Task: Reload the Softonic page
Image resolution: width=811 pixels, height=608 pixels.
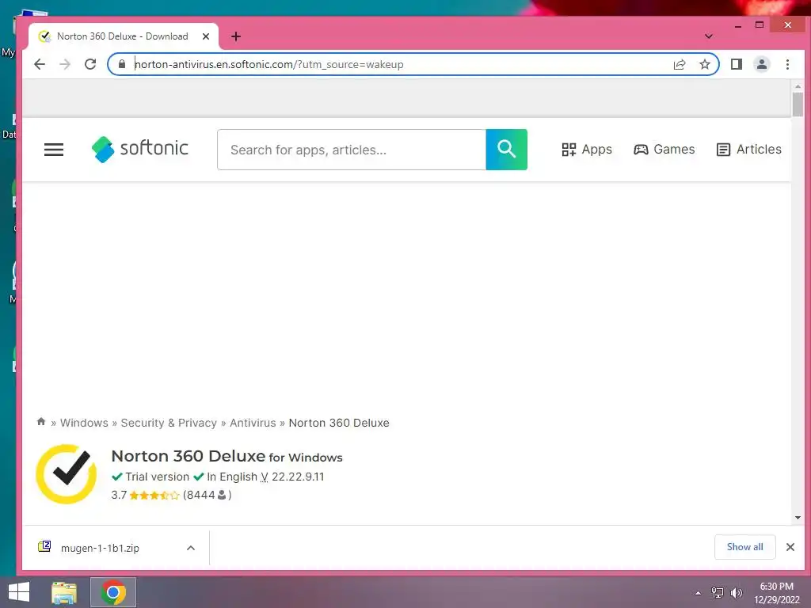Action: pos(90,64)
